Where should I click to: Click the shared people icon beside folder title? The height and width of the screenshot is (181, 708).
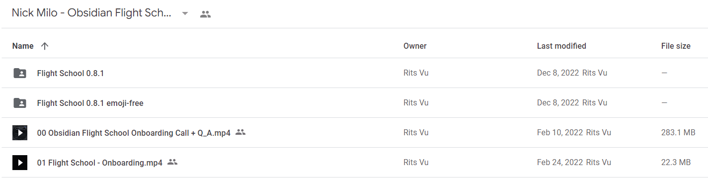[205, 14]
